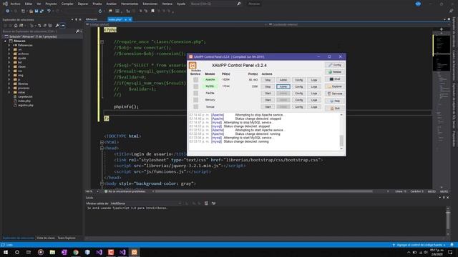The image size is (458, 257).
Task: Toggle the Apache service checkbox in XAMPP
Action: [x=195, y=79]
